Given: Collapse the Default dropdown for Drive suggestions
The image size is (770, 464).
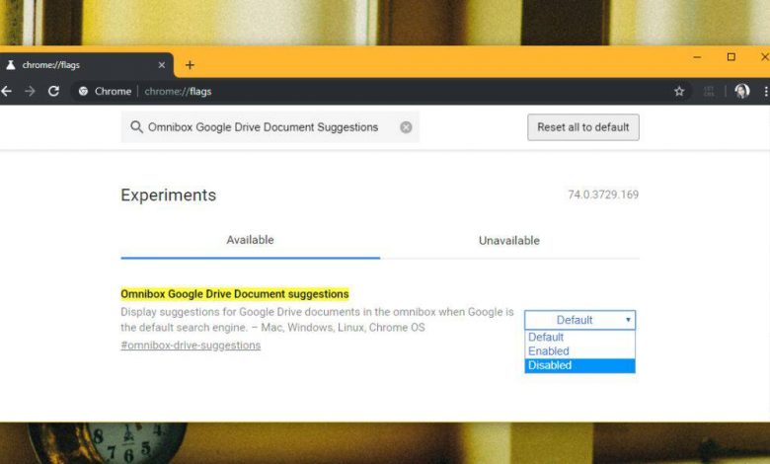Looking at the screenshot, I should (579, 320).
